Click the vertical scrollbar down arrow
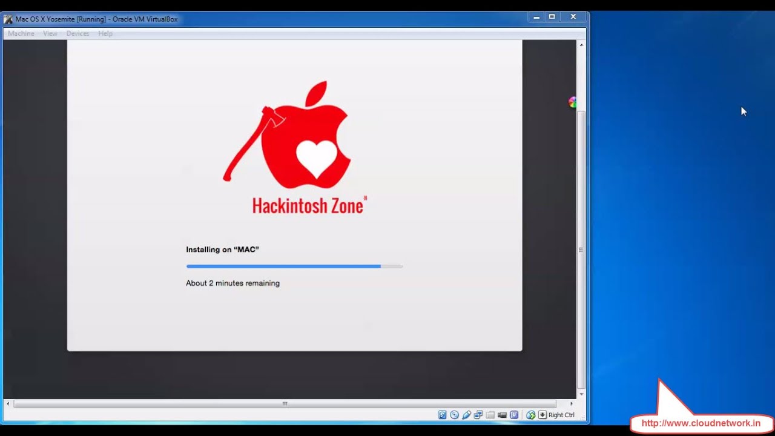This screenshot has height=436, width=775. tap(582, 394)
